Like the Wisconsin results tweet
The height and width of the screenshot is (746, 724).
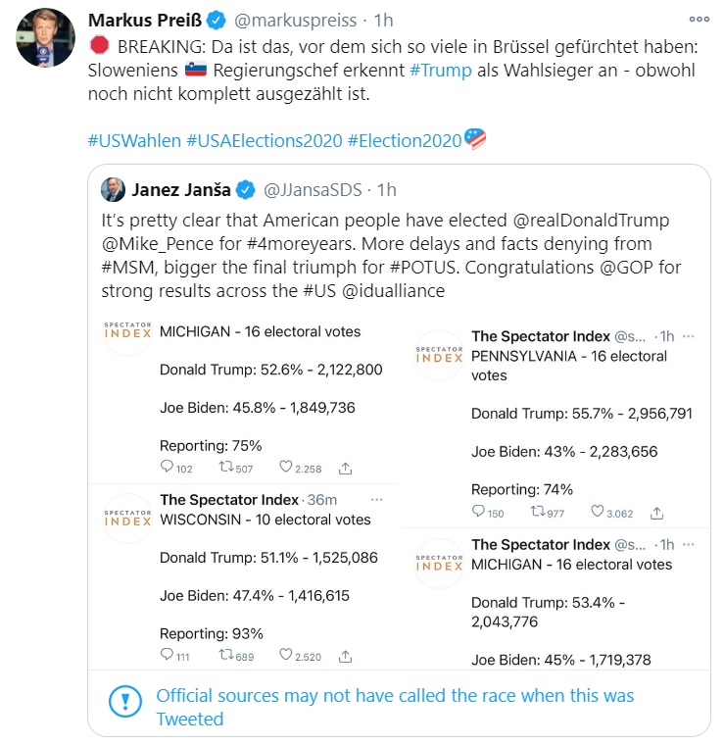click(x=286, y=656)
